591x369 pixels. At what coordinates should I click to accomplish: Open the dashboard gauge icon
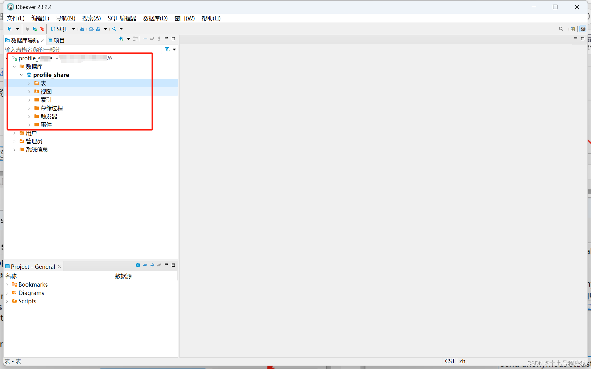[91, 29]
